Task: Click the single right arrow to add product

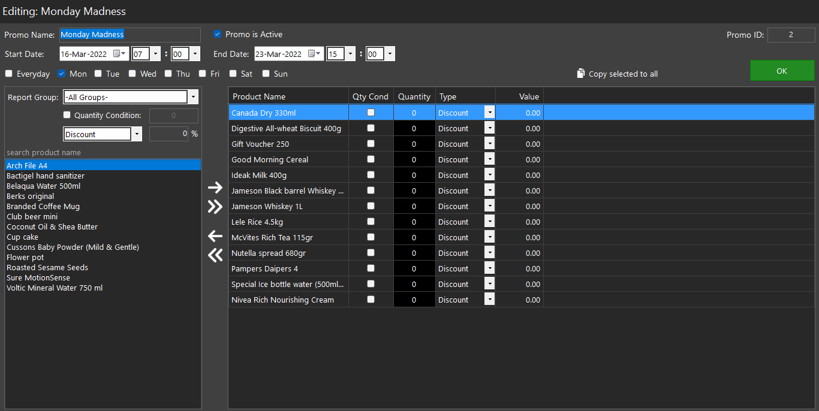Action: coord(215,188)
